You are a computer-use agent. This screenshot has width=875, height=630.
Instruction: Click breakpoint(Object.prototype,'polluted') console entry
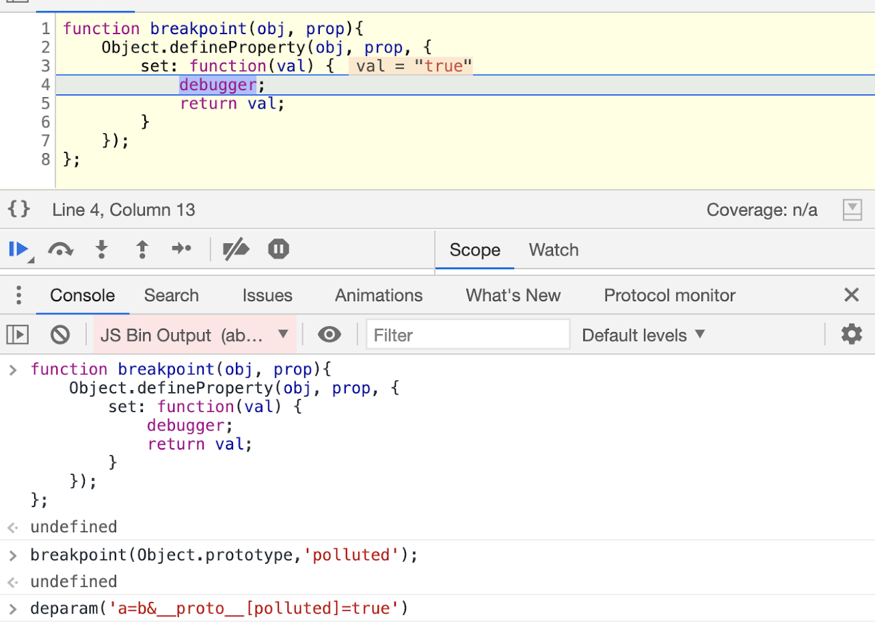[x=224, y=555]
